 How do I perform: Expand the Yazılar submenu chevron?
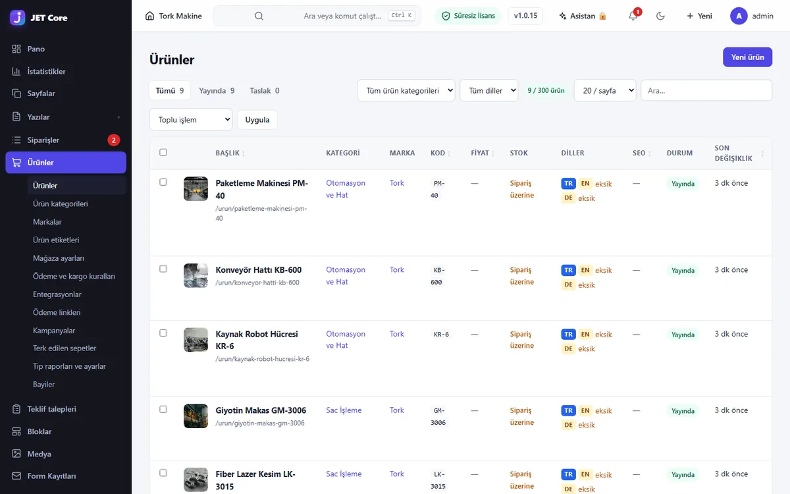[x=118, y=117]
